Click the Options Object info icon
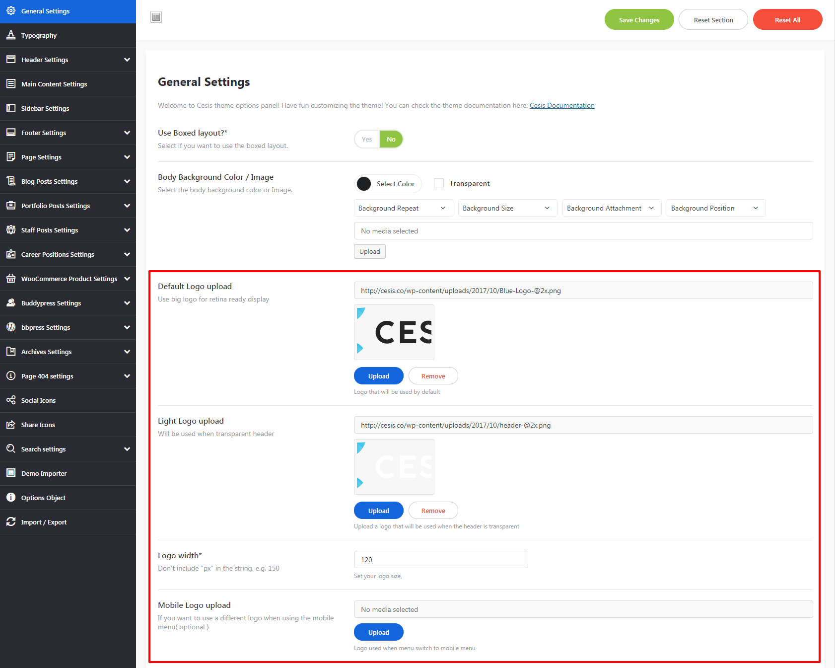The height and width of the screenshot is (668, 835). pyautogui.click(x=11, y=498)
